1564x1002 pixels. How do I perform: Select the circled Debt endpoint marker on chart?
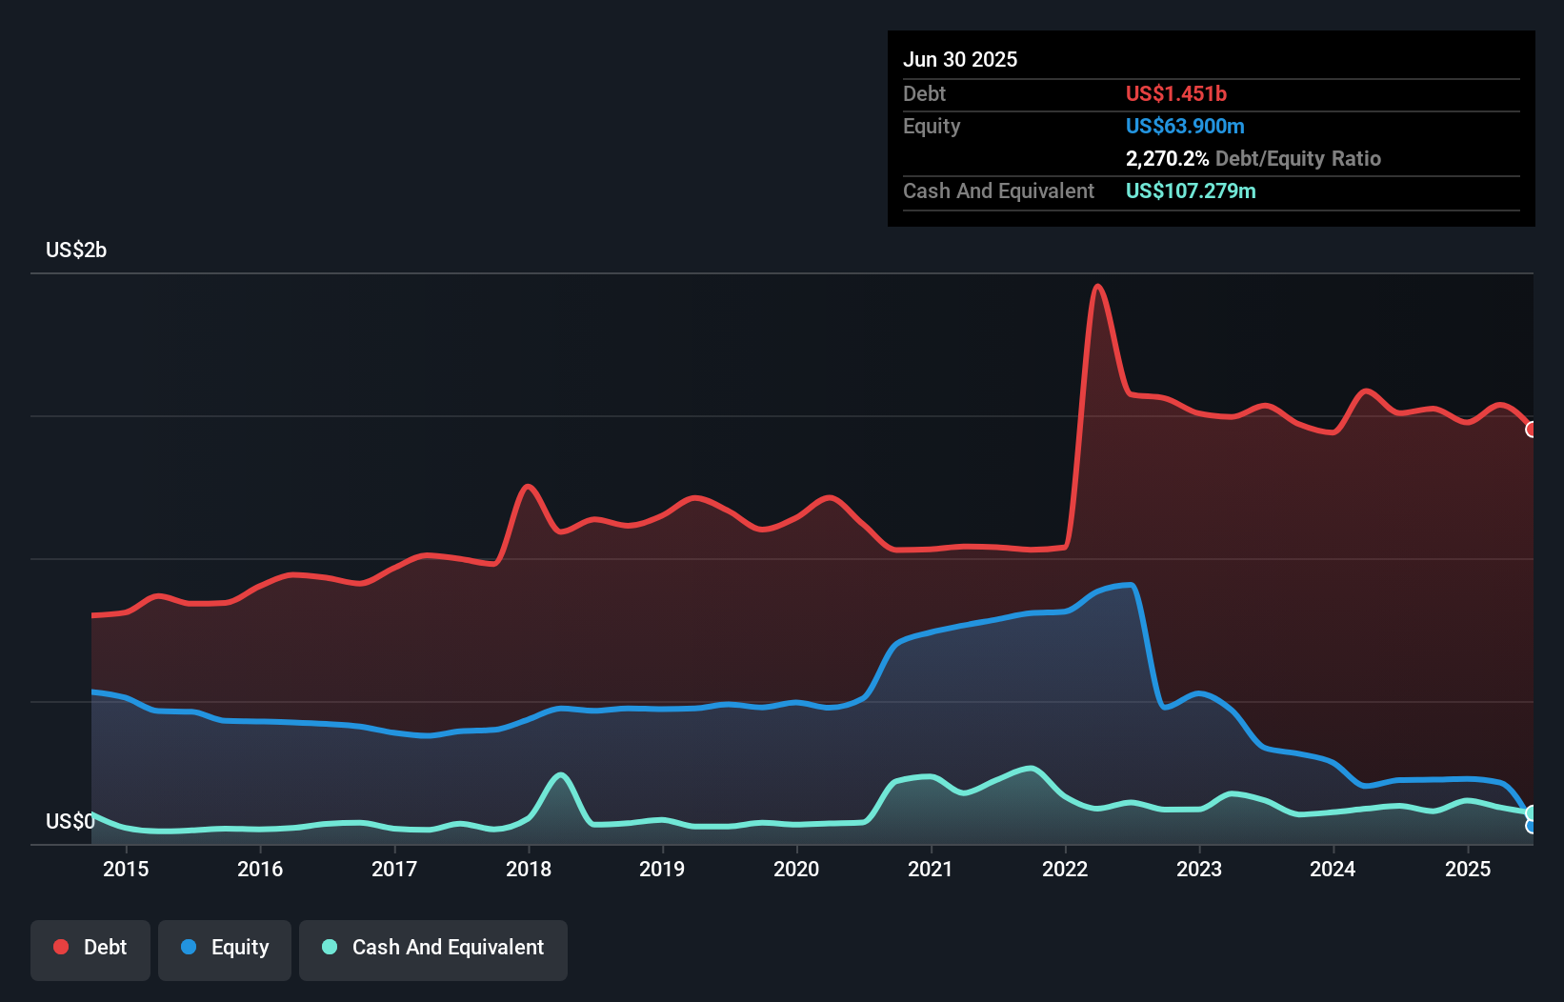[1530, 430]
